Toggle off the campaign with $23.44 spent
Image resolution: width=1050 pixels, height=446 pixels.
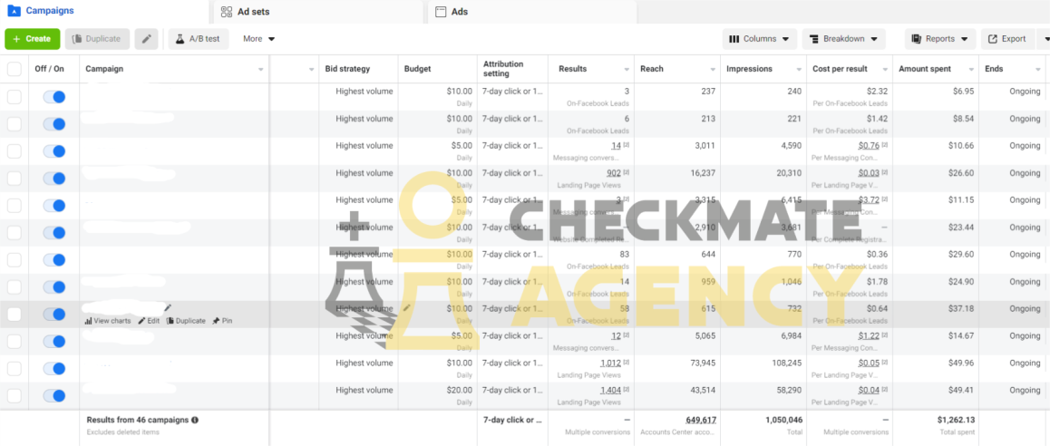click(54, 232)
